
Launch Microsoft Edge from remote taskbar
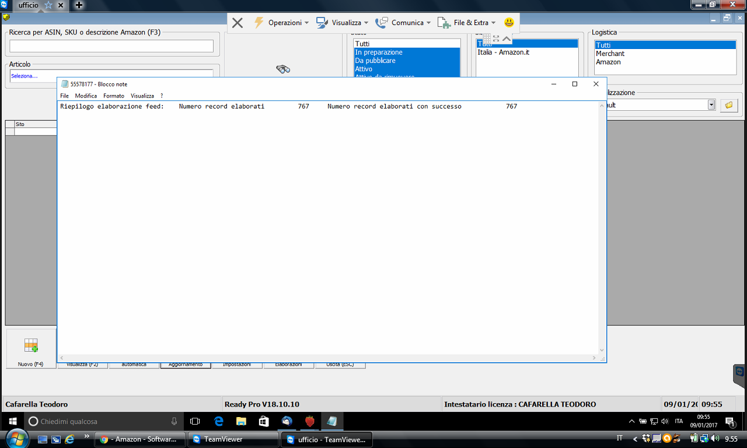click(x=219, y=421)
